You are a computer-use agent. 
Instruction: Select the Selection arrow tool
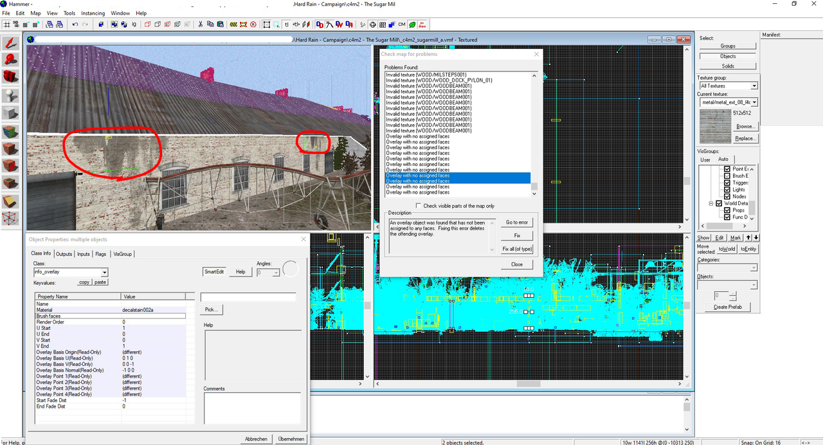(10, 43)
